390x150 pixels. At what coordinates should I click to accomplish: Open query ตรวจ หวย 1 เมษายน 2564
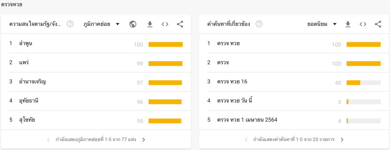294,120
